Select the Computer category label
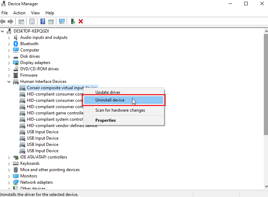The image size is (268, 197). 30,50
